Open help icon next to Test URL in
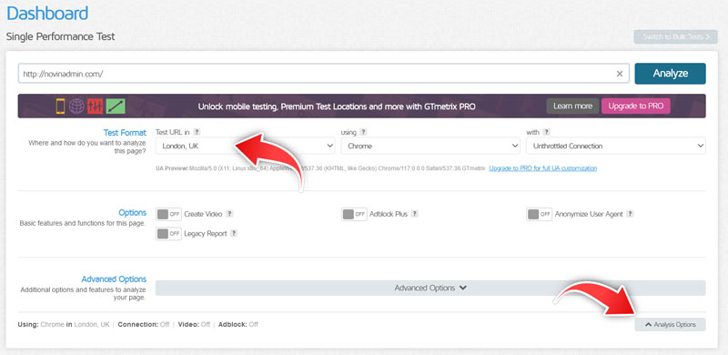The image size is (728, 355). tap(197, 132)
